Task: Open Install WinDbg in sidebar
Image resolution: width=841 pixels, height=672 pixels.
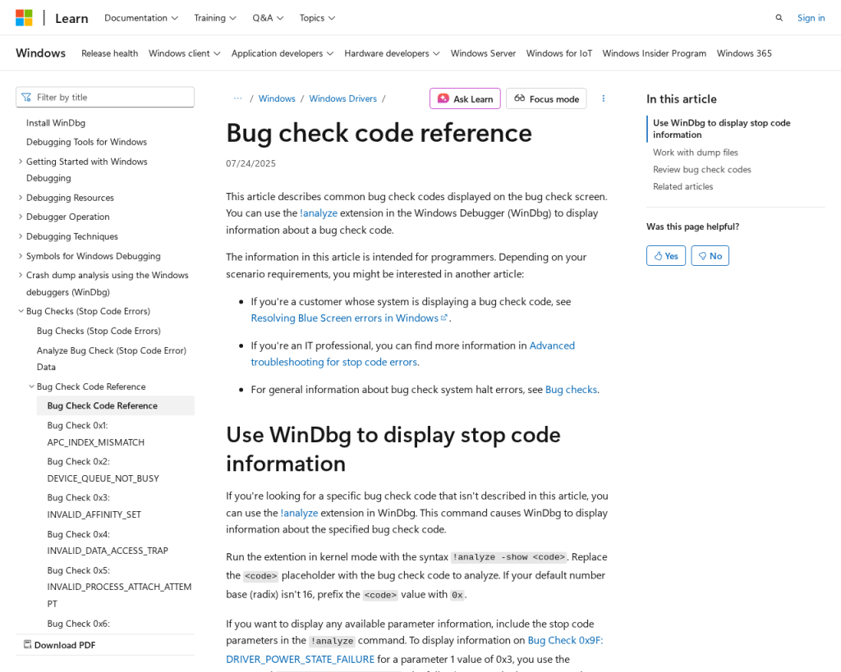Action: (x=56, y=123)
